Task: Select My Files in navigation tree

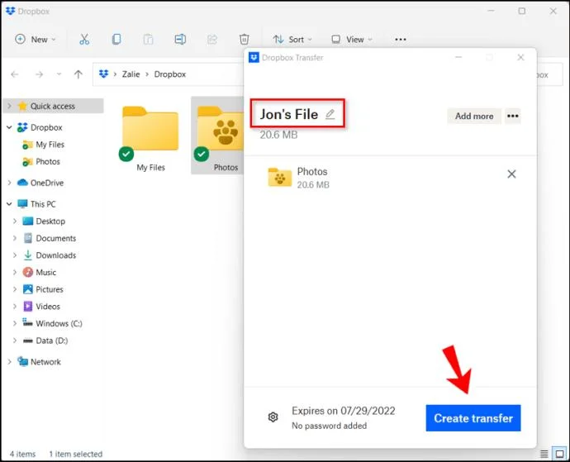Action: pos(50,145)
